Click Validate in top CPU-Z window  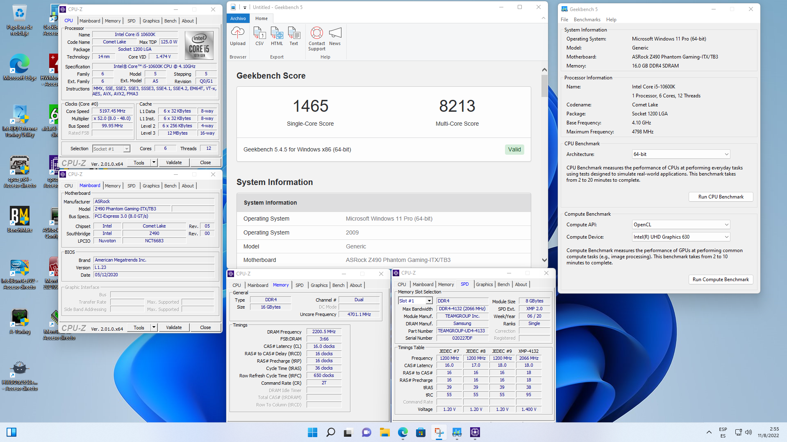[174, 162]
